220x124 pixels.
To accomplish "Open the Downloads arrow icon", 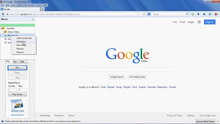I will (198, 14).
